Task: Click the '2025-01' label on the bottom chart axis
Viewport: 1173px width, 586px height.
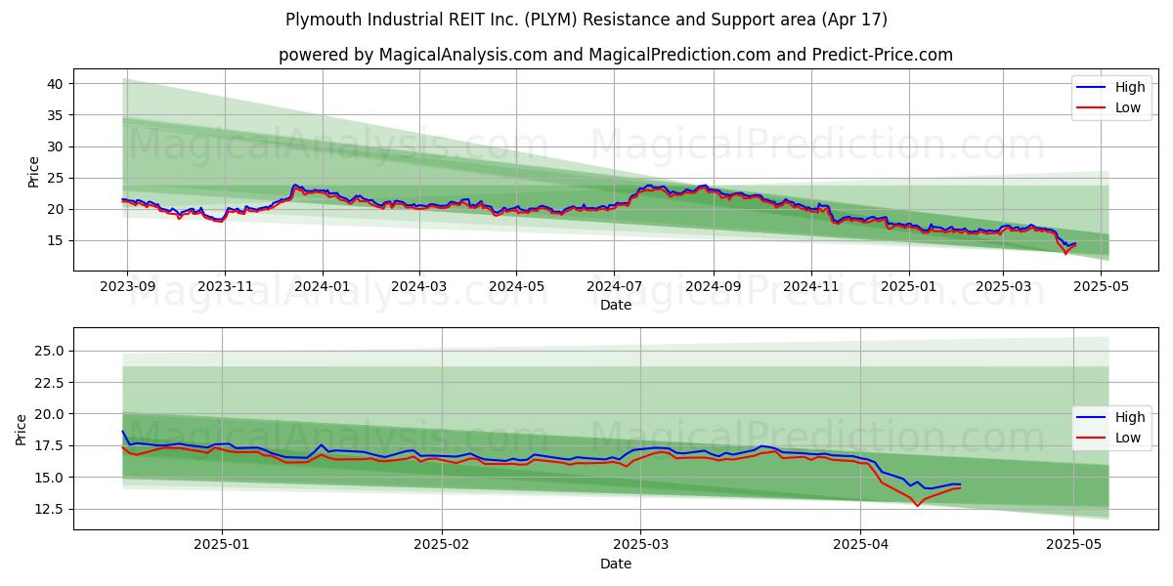Action: tap(222, 546)
